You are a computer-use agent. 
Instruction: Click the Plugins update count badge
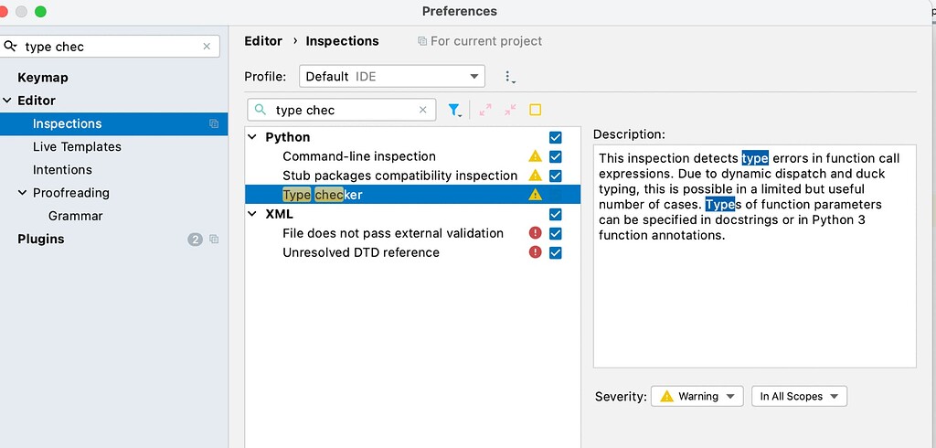click(x=196, y=240)
